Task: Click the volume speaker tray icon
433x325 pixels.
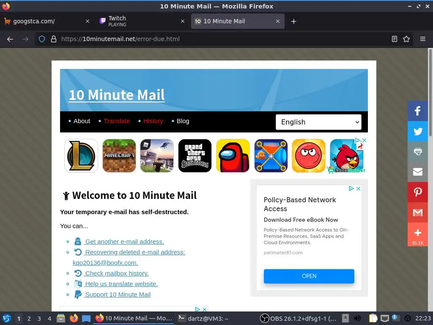Action: [x=357, y=318]
